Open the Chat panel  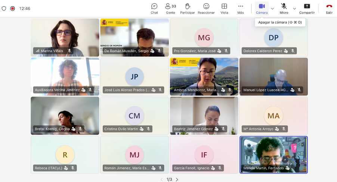[x=154, y=9]
